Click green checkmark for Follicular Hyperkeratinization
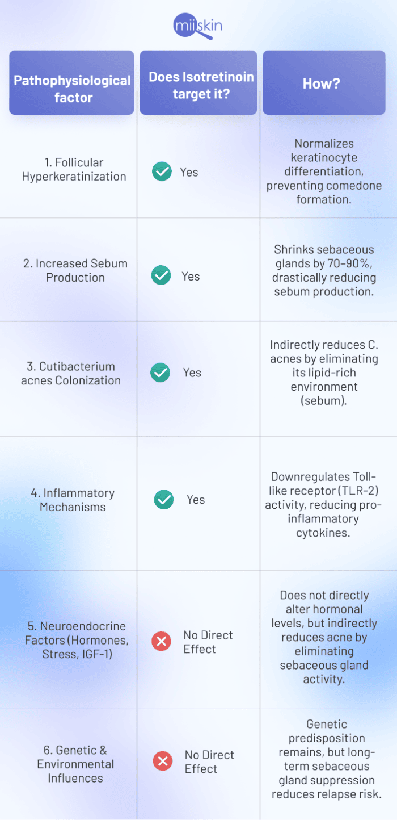397x820 pixels. [x=162, y=171]
